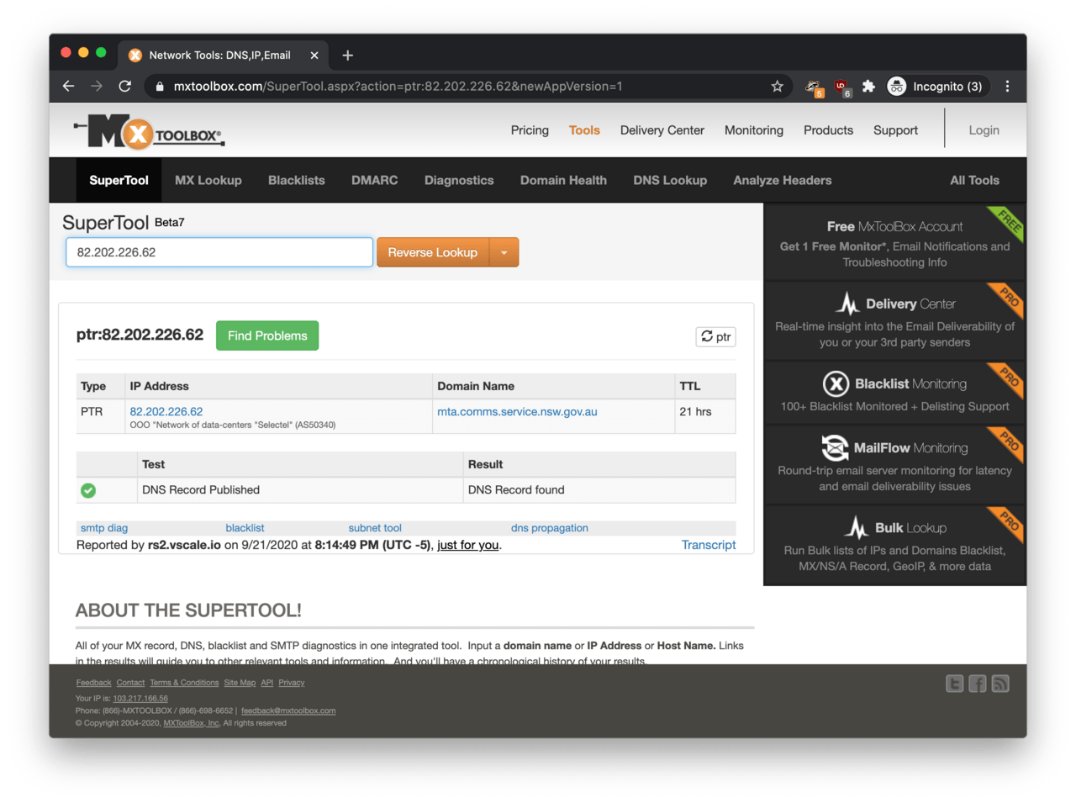The image size is (1076, 803).
Task: Click the Bulk Lookup pulse icon
Action: click(857, 527)
